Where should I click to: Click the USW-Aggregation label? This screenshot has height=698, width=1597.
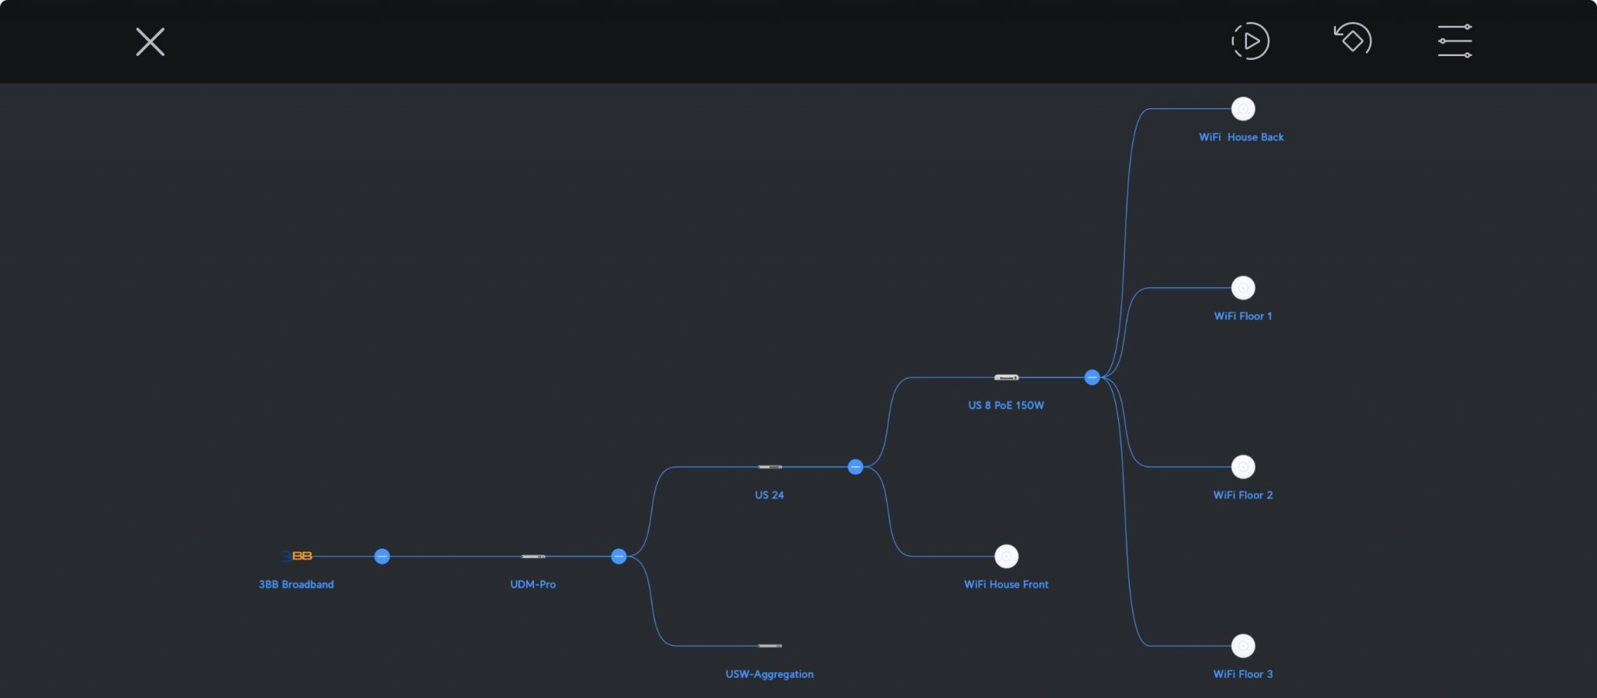click(770, 674)
